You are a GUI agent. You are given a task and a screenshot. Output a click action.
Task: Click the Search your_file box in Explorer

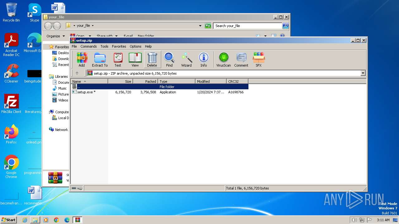click(x=248, y=26)
